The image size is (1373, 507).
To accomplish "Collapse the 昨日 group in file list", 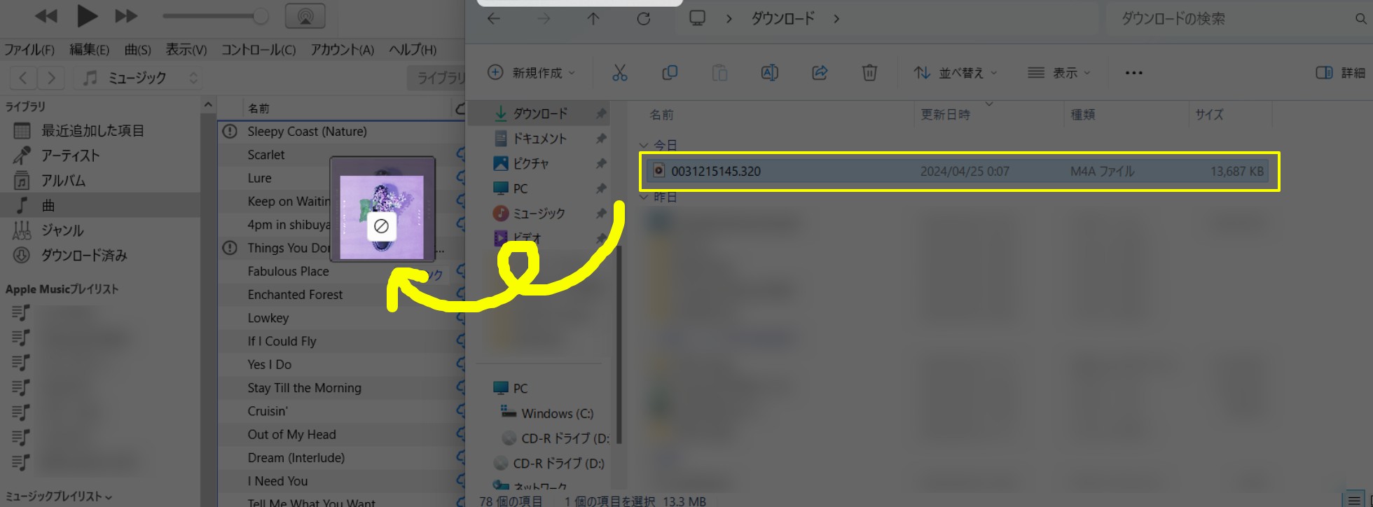I will coord(644,197).
